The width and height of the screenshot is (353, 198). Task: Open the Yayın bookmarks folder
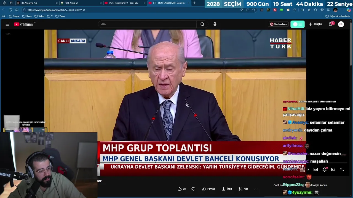pos(60,16)
